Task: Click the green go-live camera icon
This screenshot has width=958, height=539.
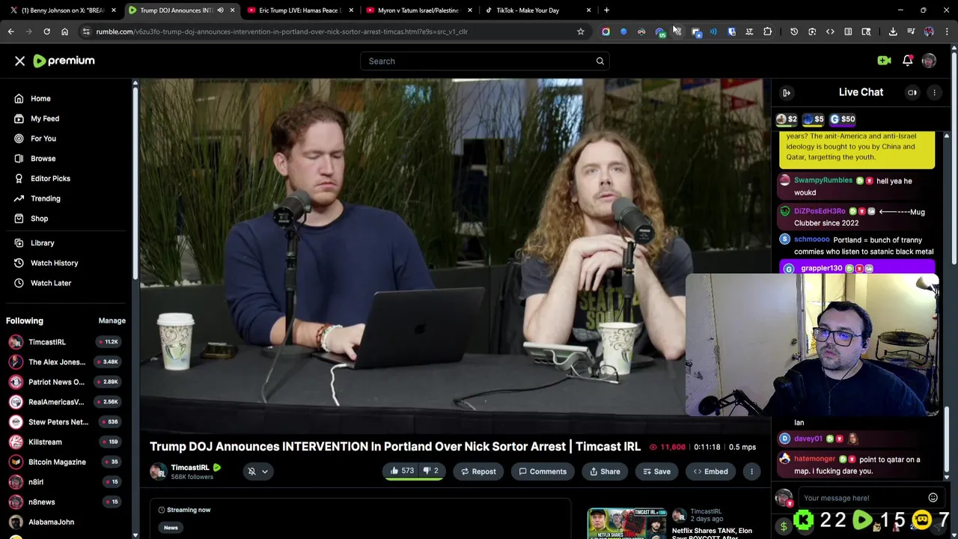Action: tap(884, 61)
